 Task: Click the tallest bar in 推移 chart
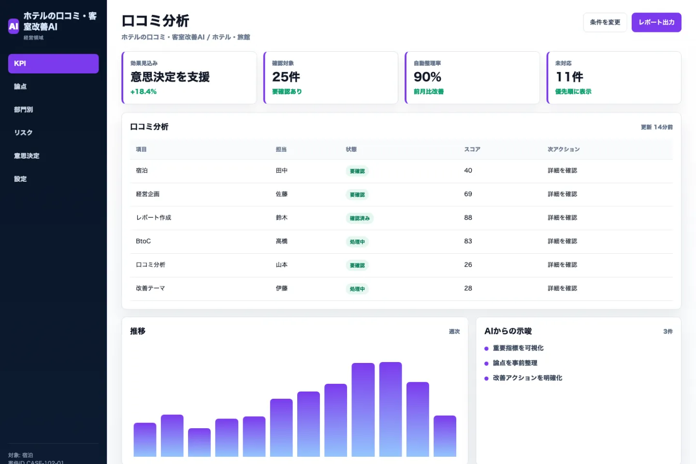pos(391,409)
